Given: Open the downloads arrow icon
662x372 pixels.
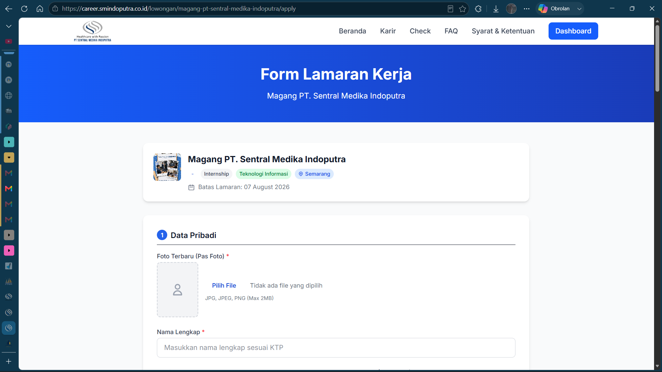Looking at the screenshot, I should [x=496, y=9].
